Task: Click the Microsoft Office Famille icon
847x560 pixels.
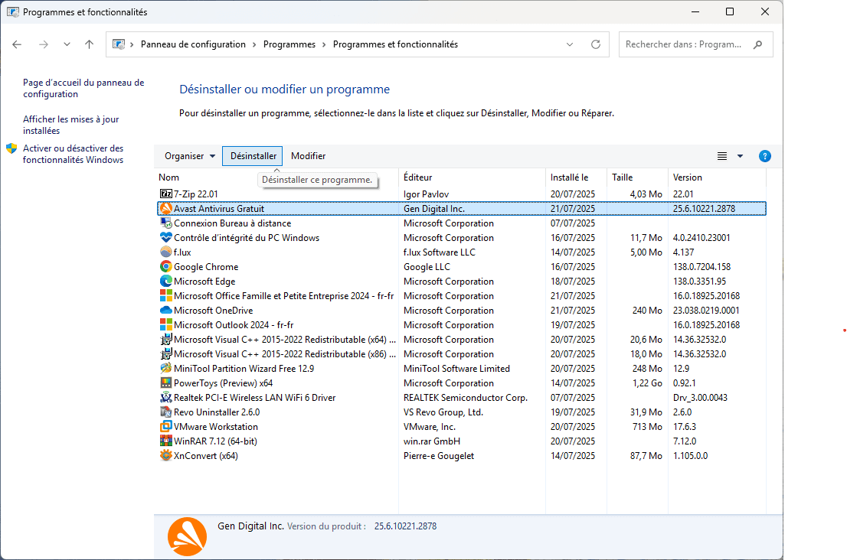Action: [166, 295]
